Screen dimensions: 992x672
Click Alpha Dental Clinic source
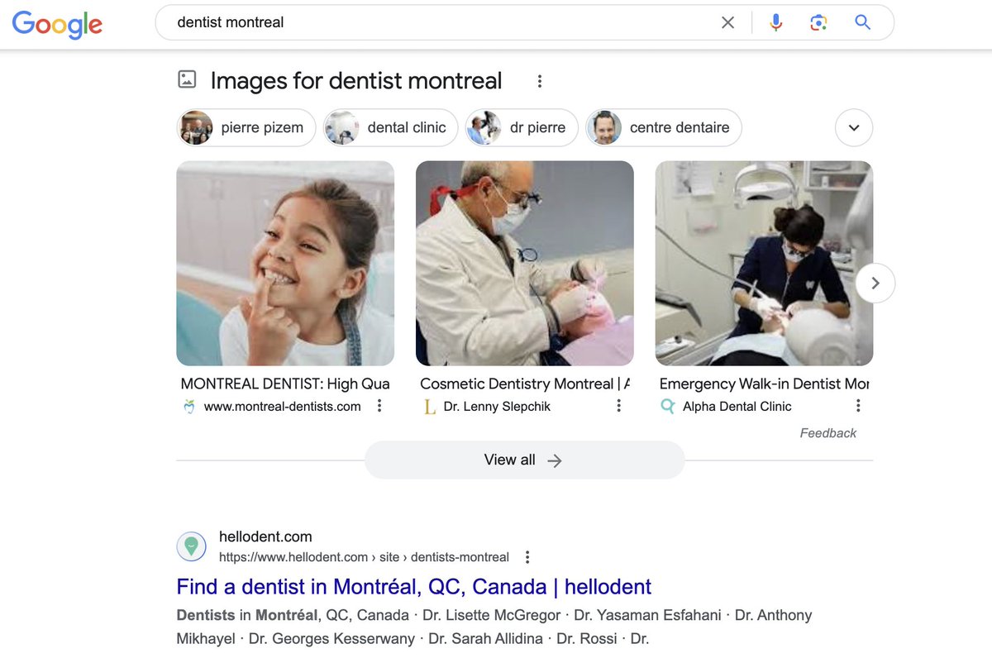tap(737, 406)
